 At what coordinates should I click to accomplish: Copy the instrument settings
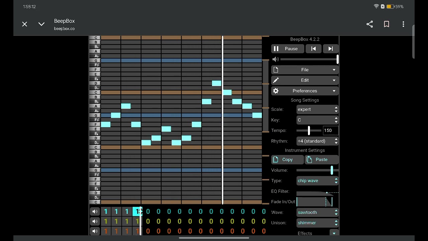(287, 160)
